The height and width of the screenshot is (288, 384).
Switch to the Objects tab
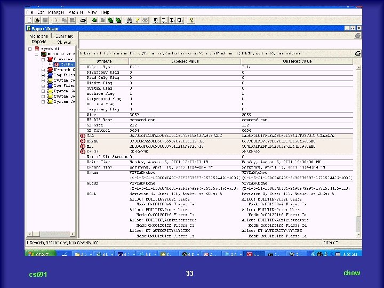point(65,42)
